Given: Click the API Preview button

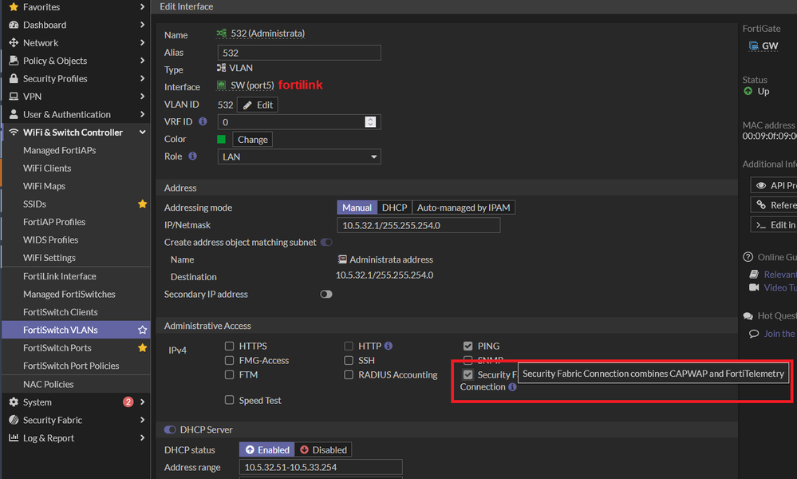Looking at the screenshot, I should click(x=775, y=185).
